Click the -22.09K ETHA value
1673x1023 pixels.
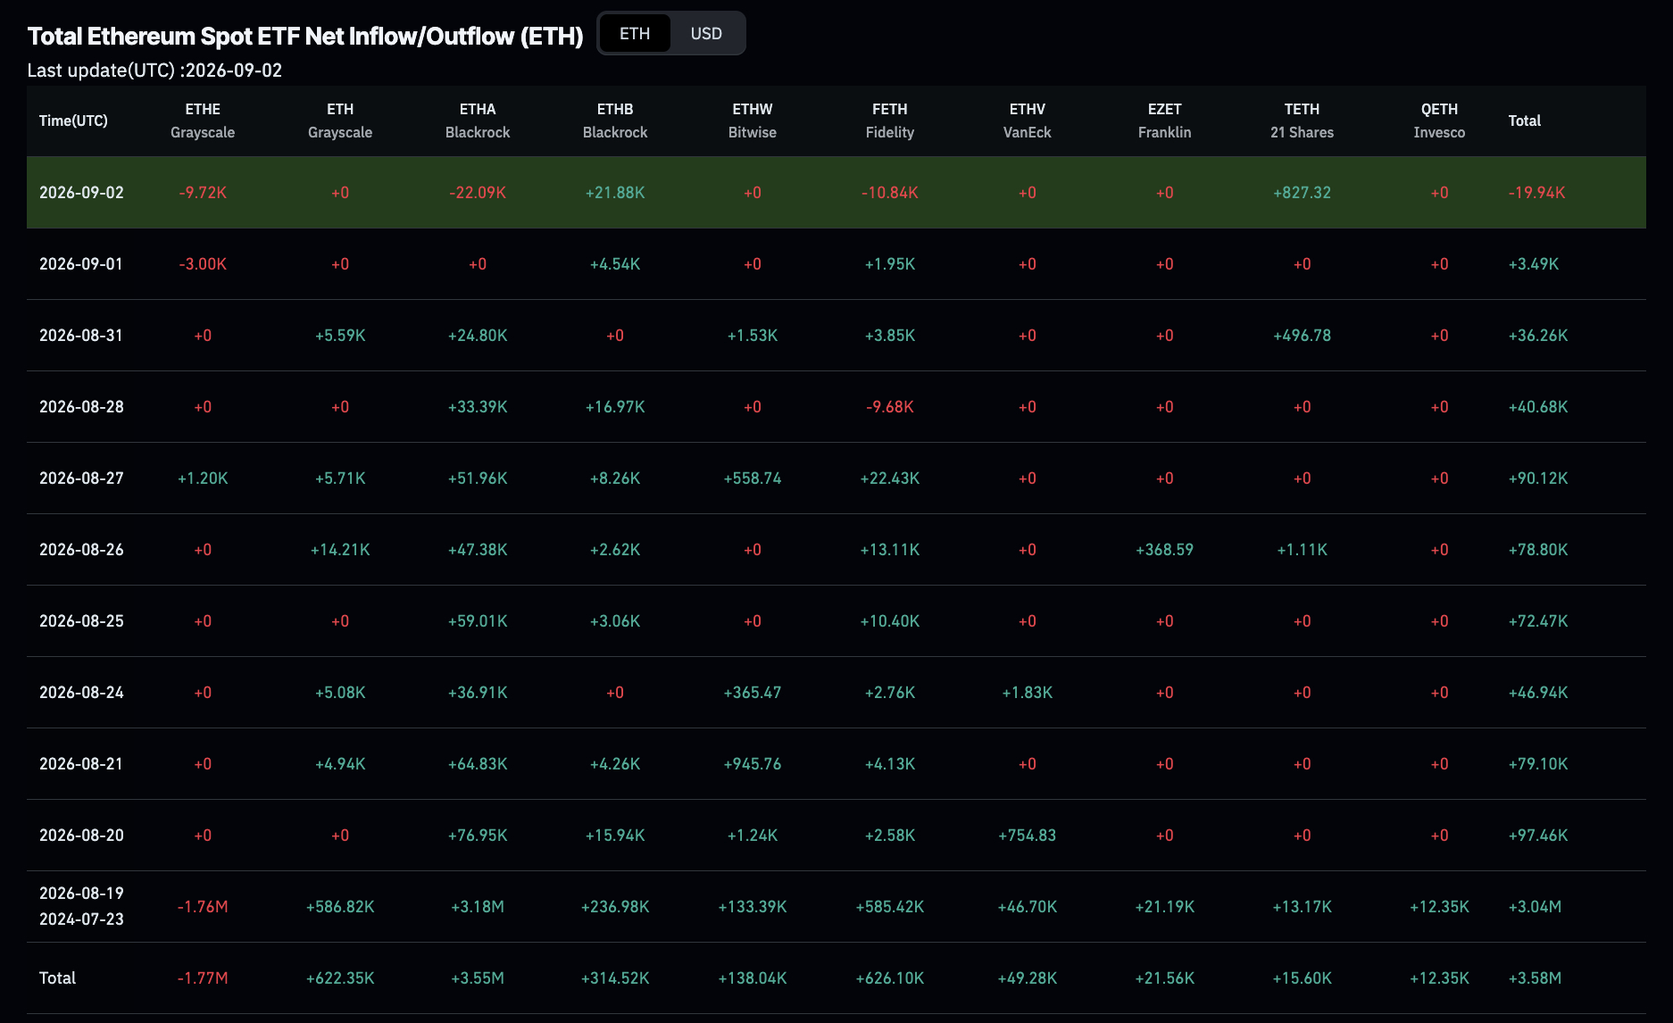(478, 193)
